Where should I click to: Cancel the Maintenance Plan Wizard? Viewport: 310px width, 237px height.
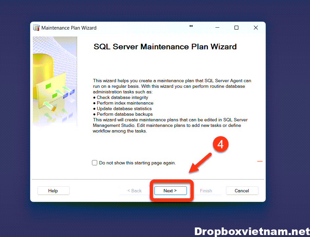pyautogui.click(x=242, y=191)
